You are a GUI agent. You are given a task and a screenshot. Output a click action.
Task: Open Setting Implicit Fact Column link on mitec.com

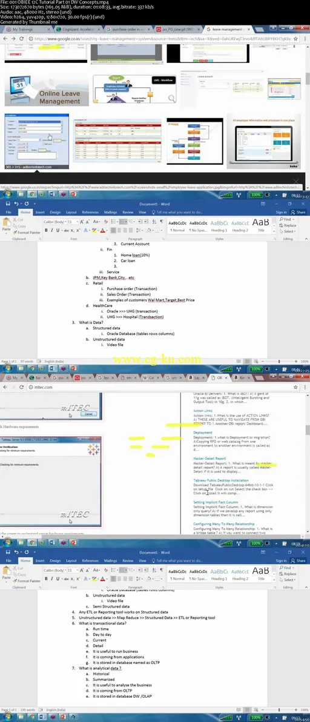pos(216,502)
